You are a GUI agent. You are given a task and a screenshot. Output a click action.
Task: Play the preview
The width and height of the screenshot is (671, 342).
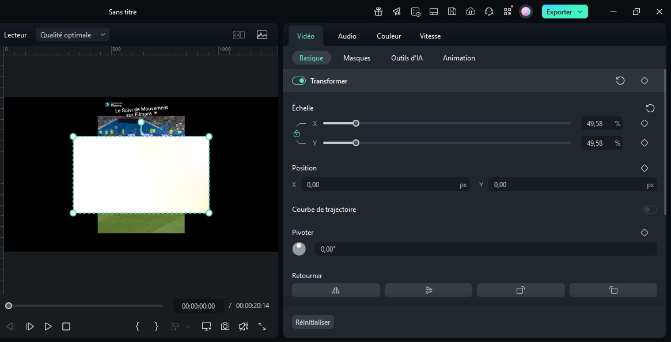click(48, 326)
